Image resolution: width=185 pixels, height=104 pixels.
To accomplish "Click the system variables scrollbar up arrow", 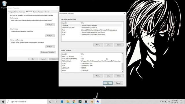I will pos(123,54).
